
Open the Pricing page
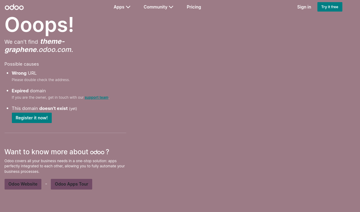pyautogui.click(x=194, y=7)
